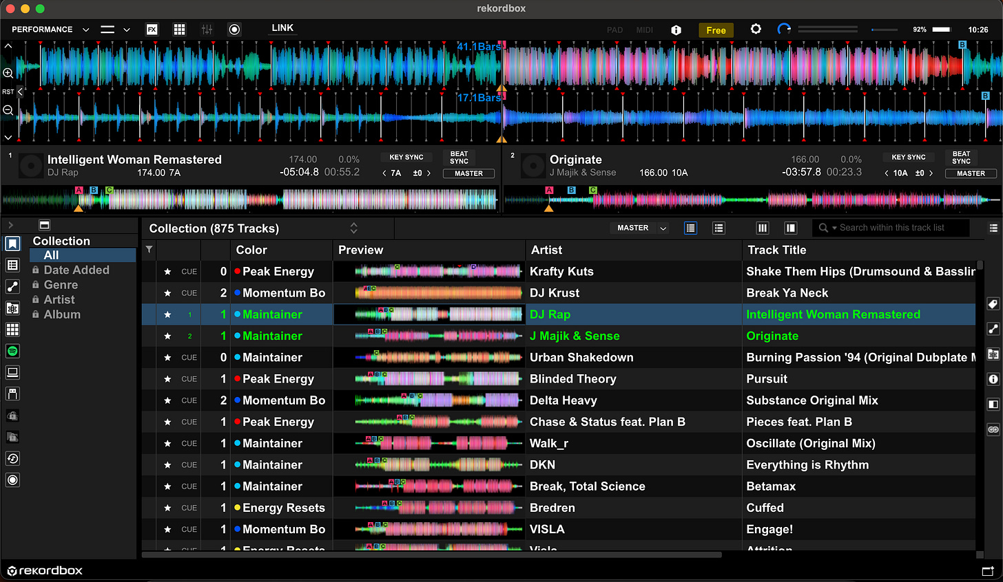Open the track info icon on right edge
This screenshot has width=1003, height=582.
pyautogui.click(x=993, y=379)
